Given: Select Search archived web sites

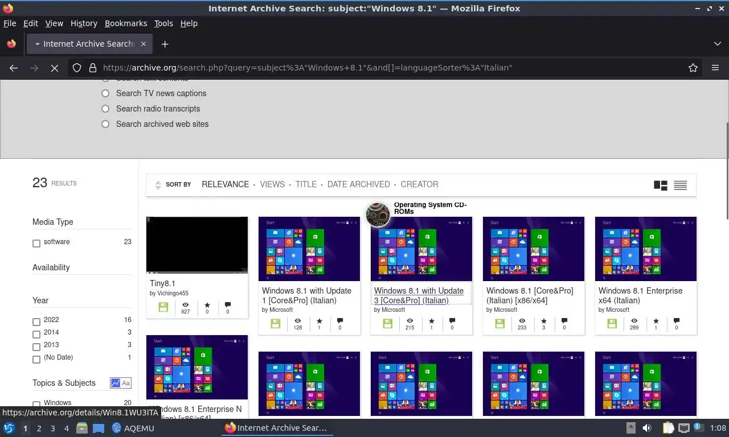Looking at the screenshot, I should (105, 124).
